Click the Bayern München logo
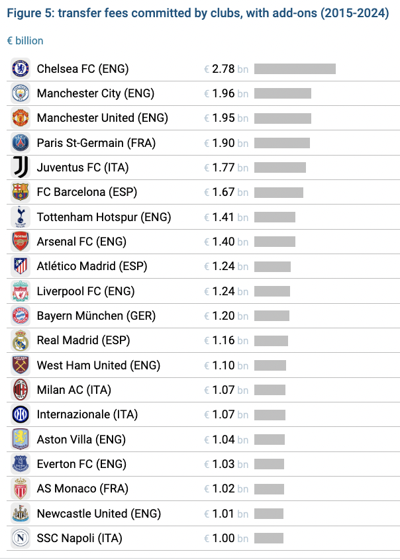 21,316
